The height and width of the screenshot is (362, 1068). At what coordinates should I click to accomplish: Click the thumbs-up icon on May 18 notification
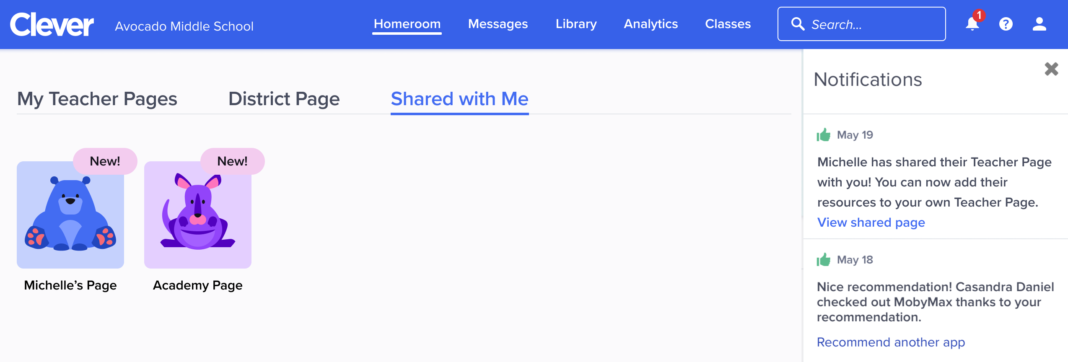coord(824,260)
